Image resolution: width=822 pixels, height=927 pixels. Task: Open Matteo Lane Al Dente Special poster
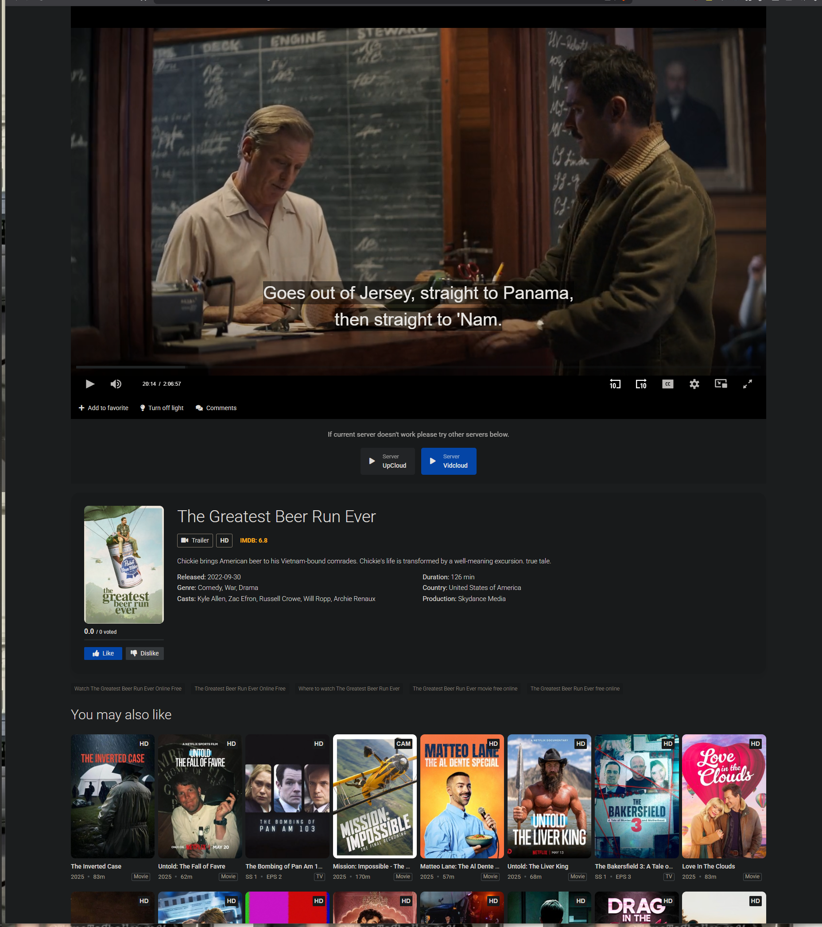(x=462, y=796)
